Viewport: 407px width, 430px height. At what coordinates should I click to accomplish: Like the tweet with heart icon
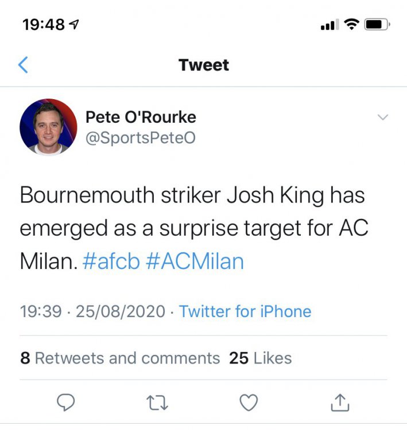click(x=248, y=403)
